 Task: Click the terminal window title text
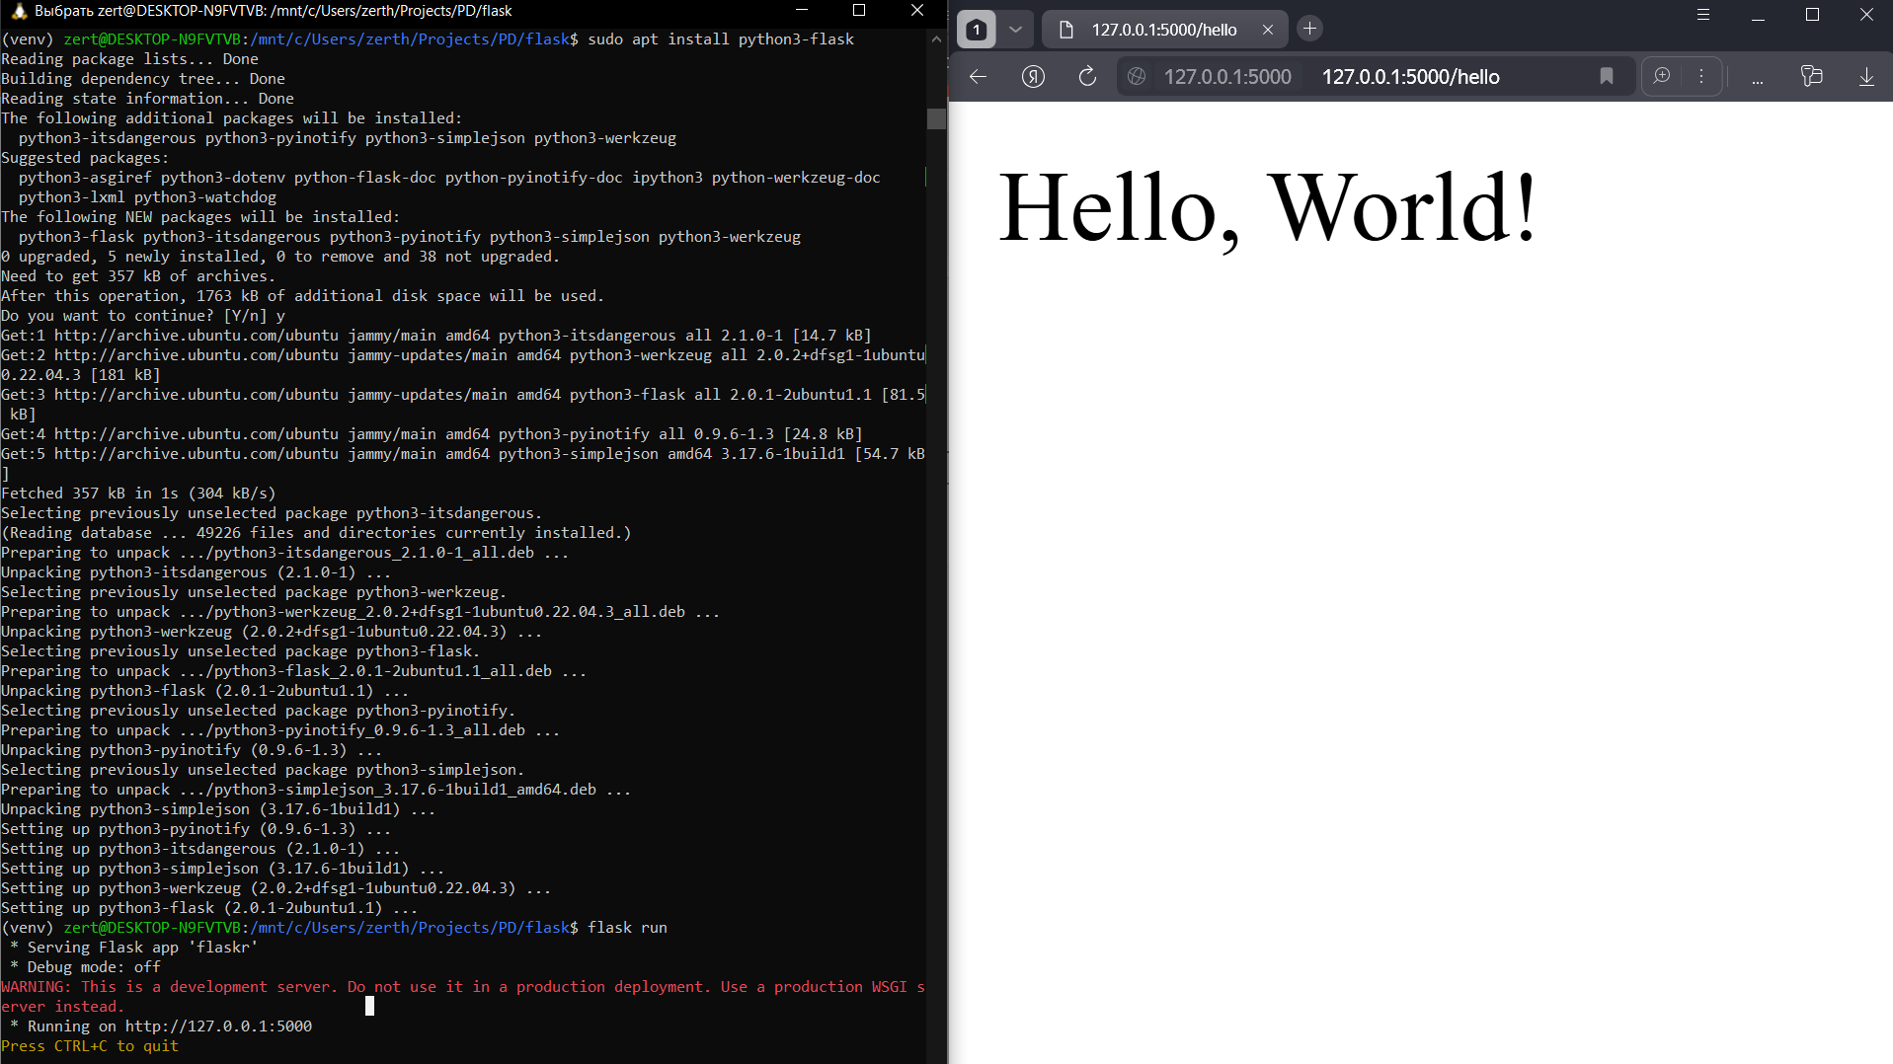(x=273, y=11)
